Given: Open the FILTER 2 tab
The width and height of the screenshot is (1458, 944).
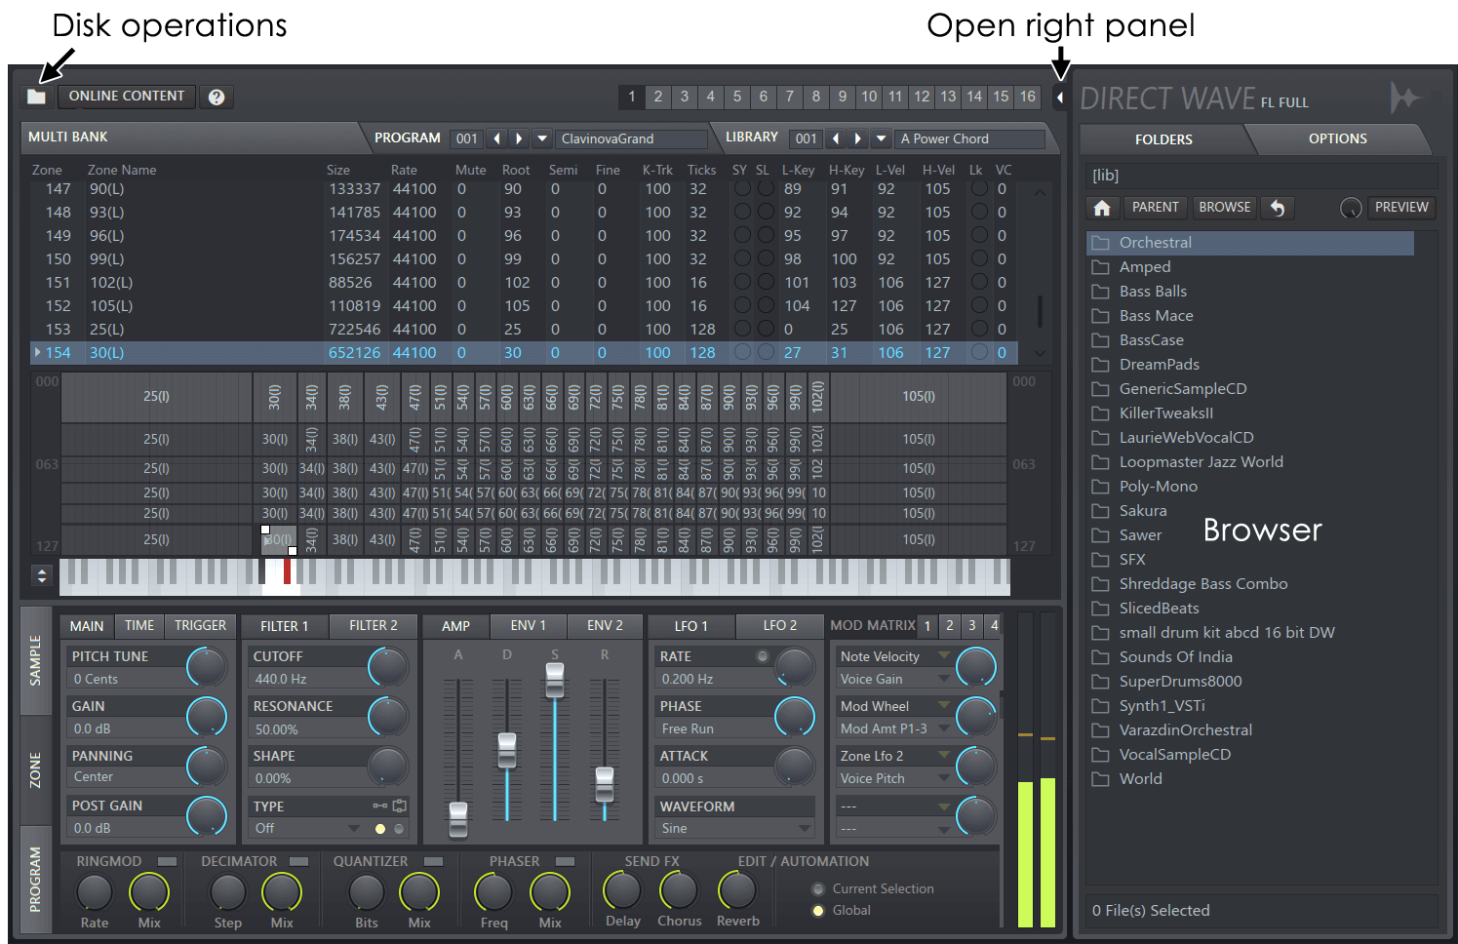Looking at the screenshot, I should pyautogui.click(x=374, y=626).
